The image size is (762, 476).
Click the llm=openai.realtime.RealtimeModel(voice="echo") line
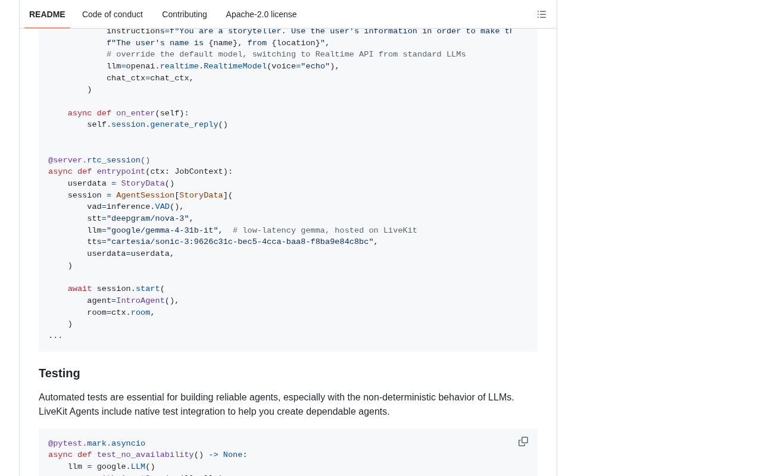coord(223,66)
